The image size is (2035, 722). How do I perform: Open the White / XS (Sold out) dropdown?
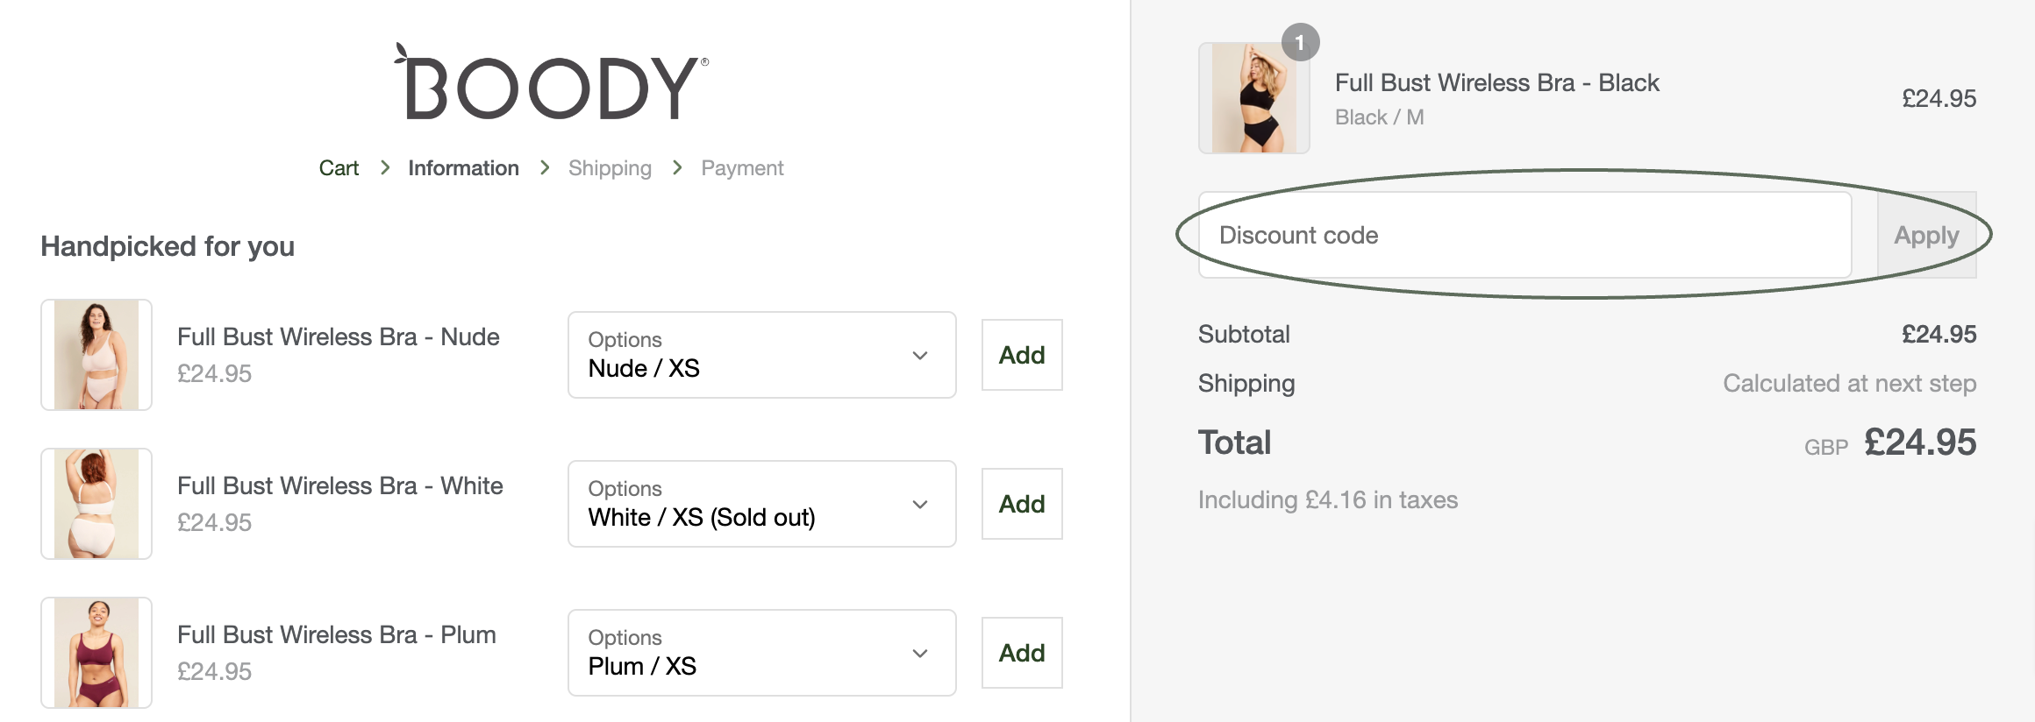[761, 504]
